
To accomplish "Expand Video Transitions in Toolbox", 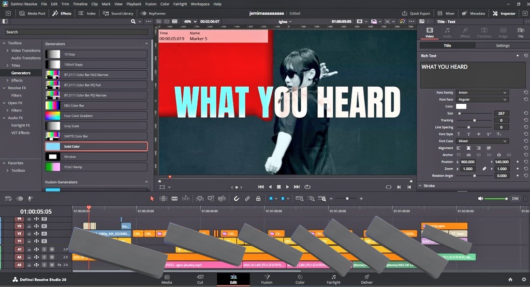I will coord(7,51).
